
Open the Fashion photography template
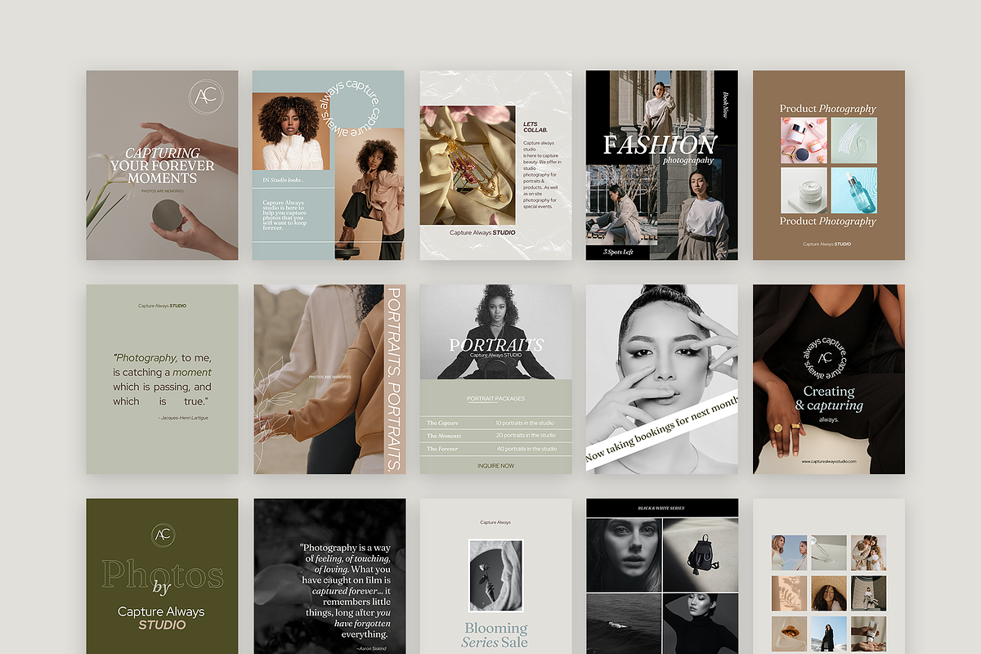pos(661,165)
